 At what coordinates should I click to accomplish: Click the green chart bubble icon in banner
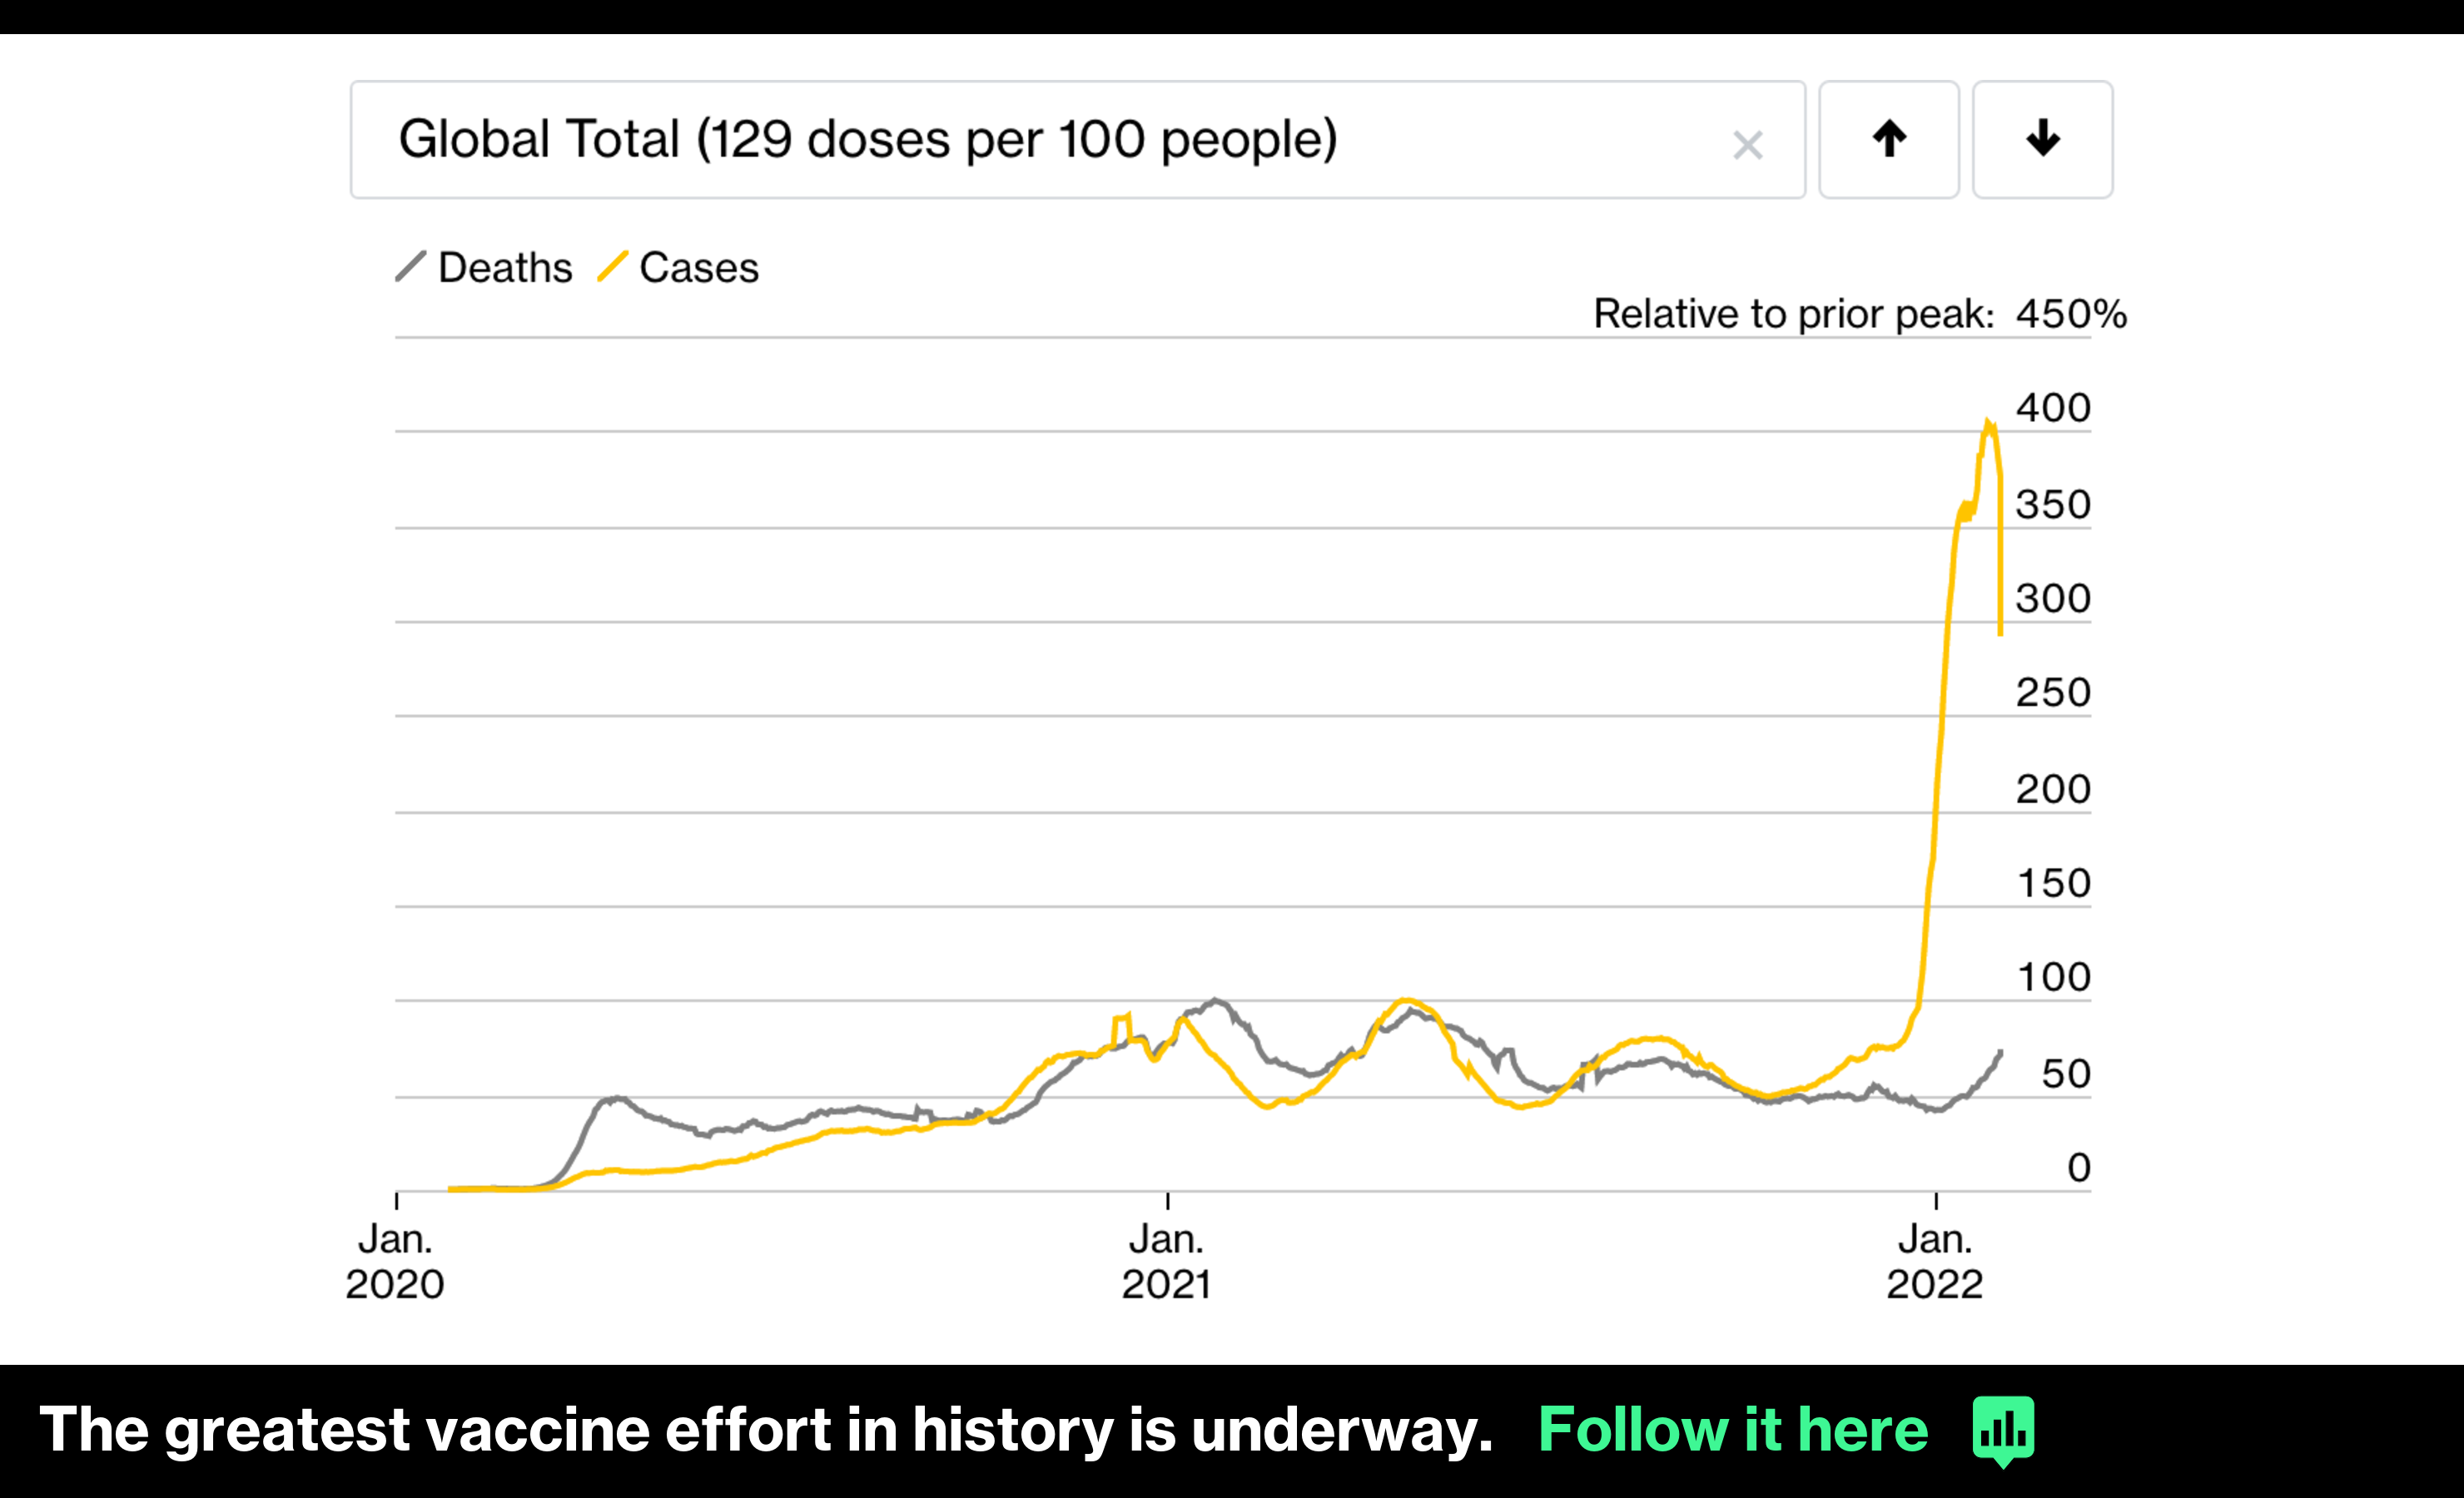[2003, 1430]
